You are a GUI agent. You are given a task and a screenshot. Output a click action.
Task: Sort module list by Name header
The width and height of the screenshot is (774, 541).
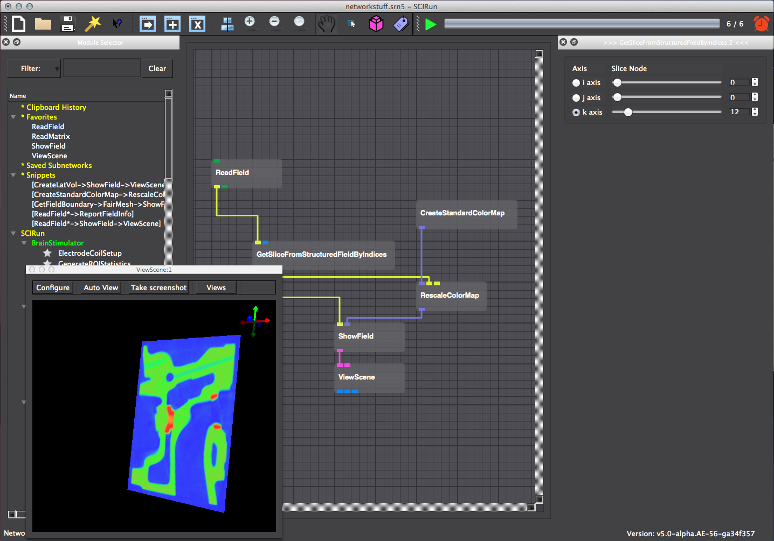[x=86, y=96]
